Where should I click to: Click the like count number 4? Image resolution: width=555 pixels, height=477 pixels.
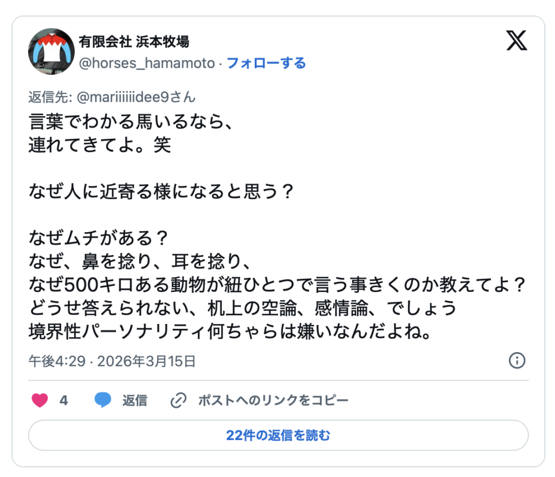63,401
